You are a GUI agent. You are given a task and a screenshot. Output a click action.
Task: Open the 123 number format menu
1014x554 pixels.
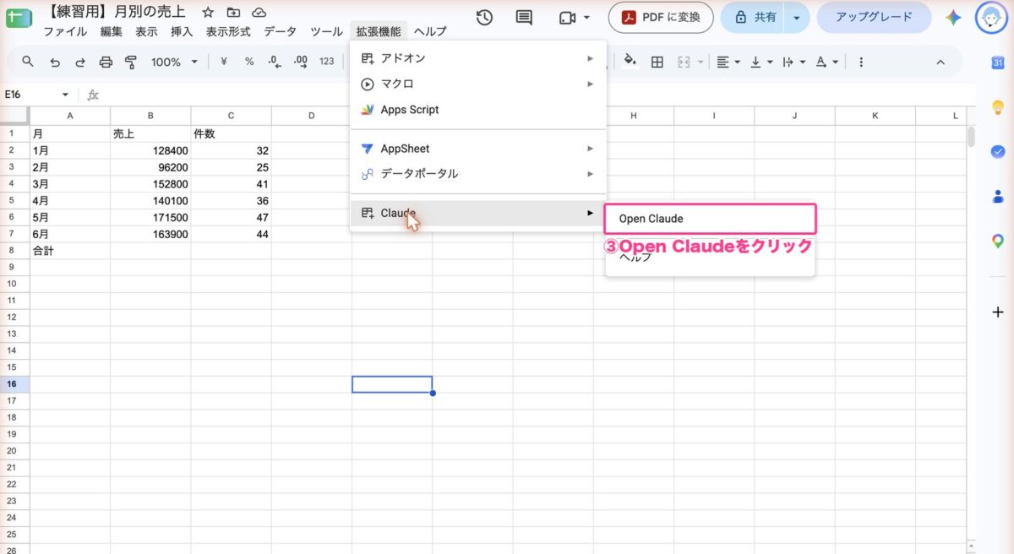(327, 62)
